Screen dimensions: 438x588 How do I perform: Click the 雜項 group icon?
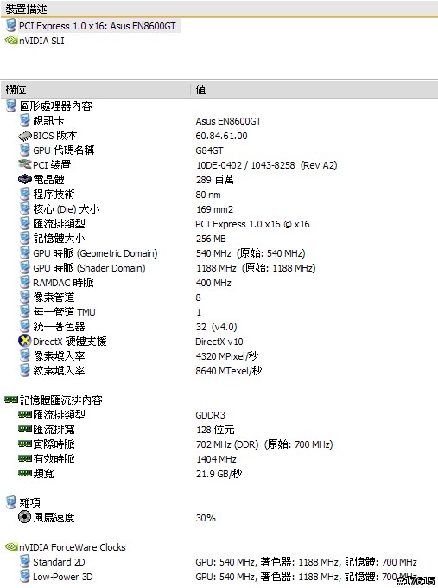[x=11, y=502]
